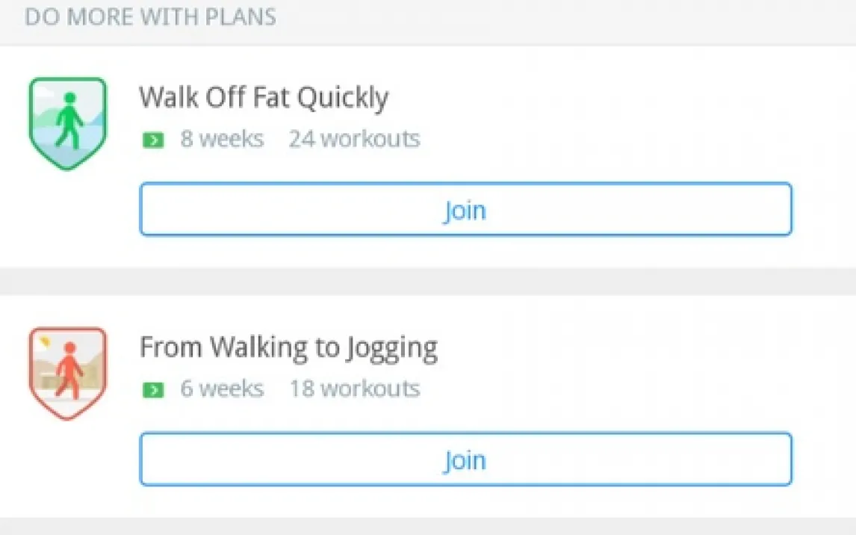
Task: Open the Walk Off Fat Quickly title
Action: coord(264,98)
